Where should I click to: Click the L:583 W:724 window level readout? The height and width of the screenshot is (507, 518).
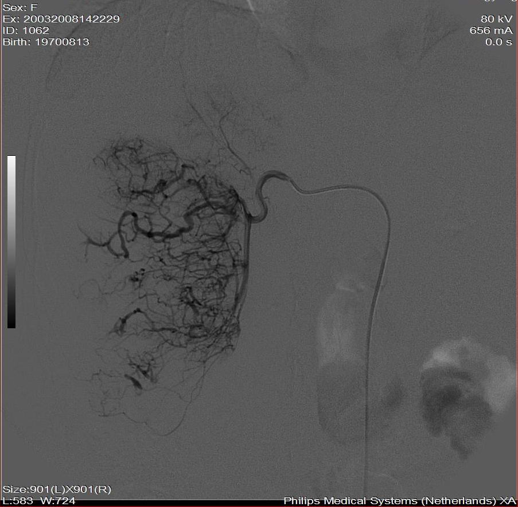38,501
